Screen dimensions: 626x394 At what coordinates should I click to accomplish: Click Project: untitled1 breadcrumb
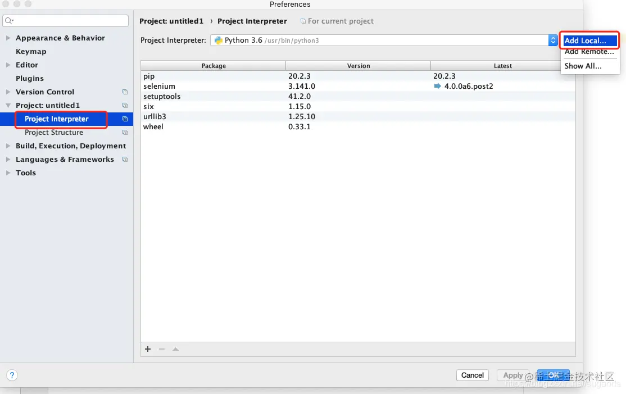tap(171, 21)
